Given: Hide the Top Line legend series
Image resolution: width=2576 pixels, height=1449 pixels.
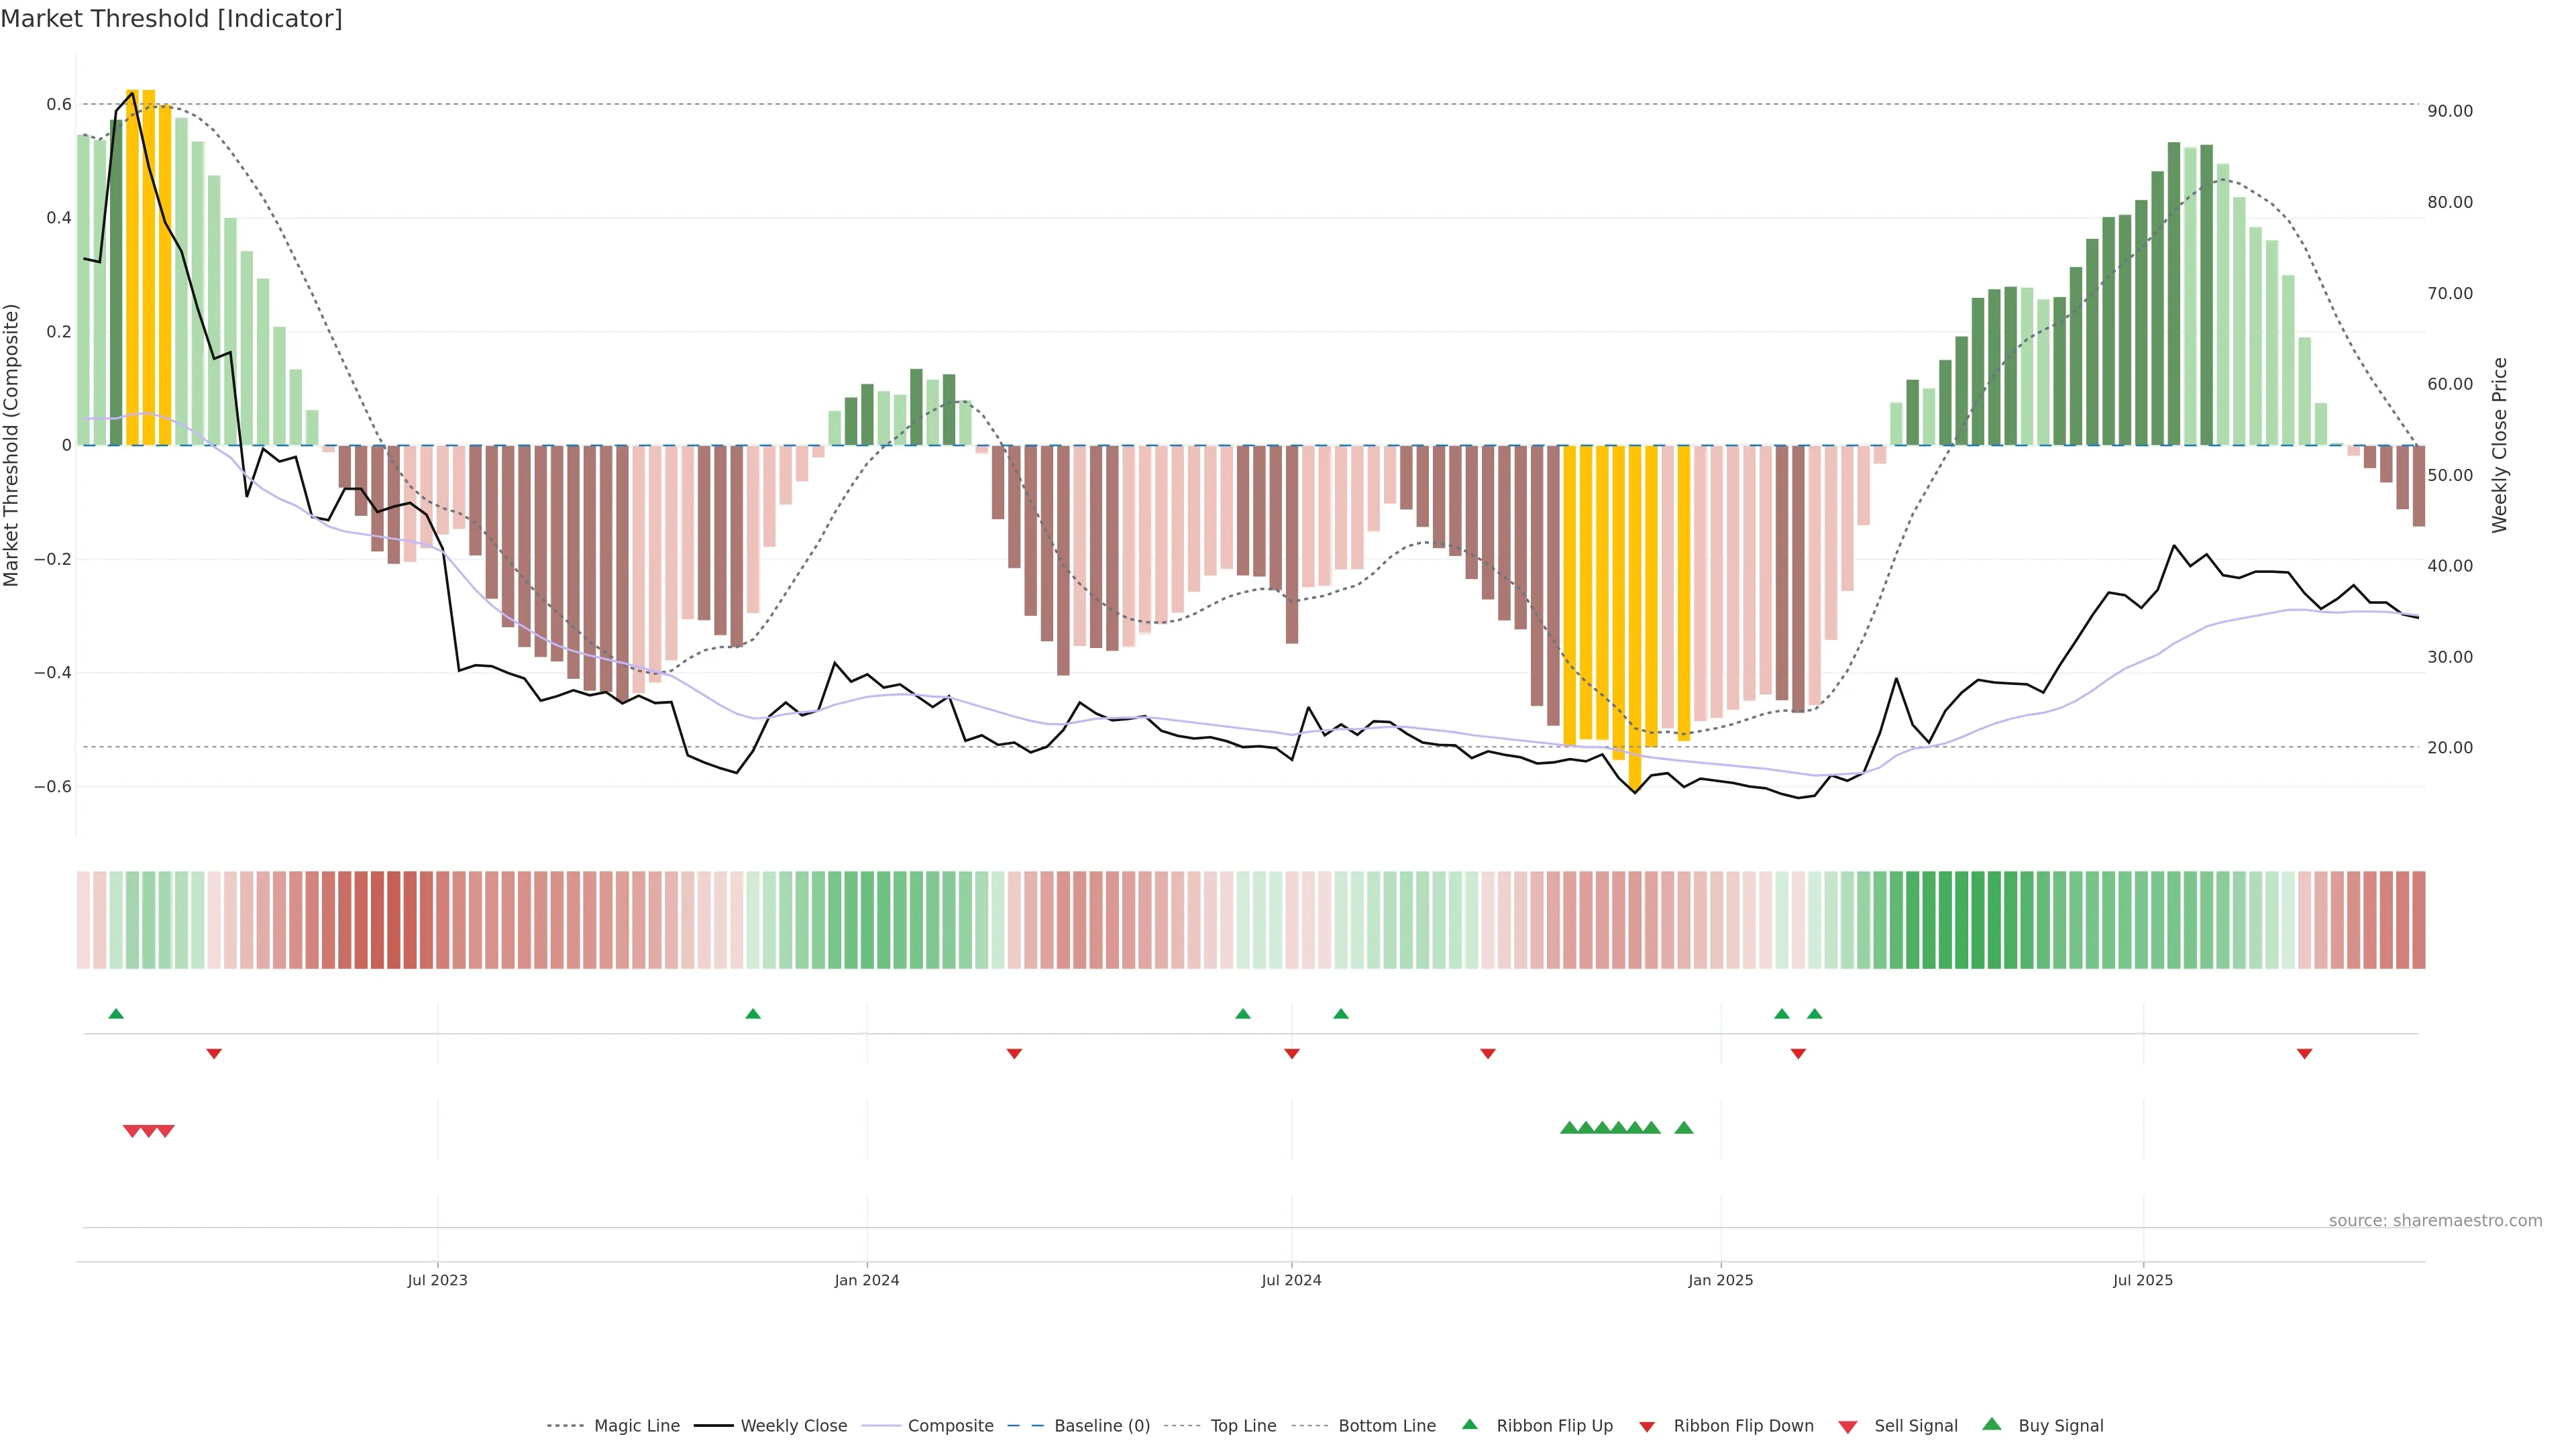Looking at the screenshot, I should click(1243, 1426).
